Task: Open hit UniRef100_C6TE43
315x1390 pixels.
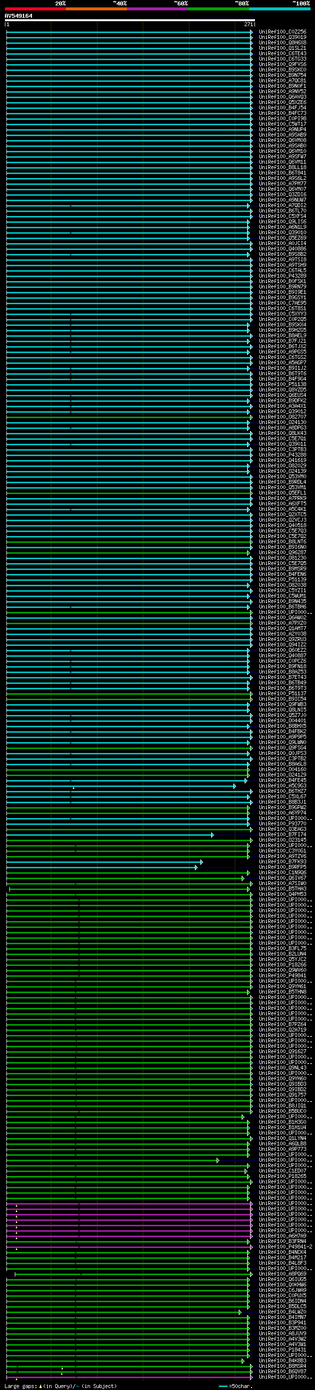Action: (282, 53)
